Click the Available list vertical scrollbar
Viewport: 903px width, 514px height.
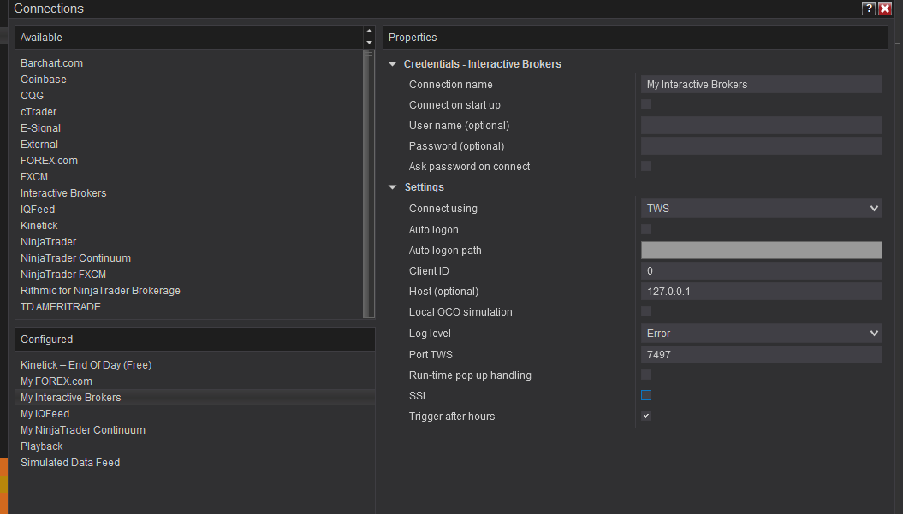coord(369,183)
